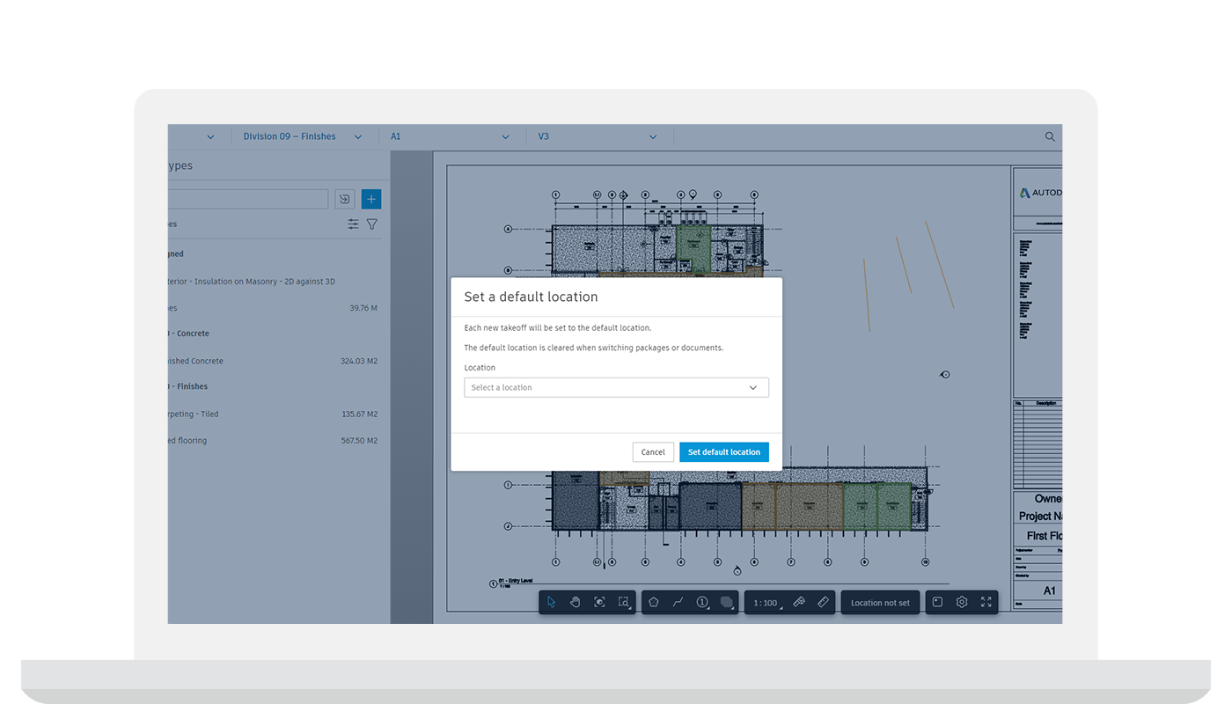Click the calibrate scale icon
The width and height of the screenshot is (1232, 704).
(799, 602)
